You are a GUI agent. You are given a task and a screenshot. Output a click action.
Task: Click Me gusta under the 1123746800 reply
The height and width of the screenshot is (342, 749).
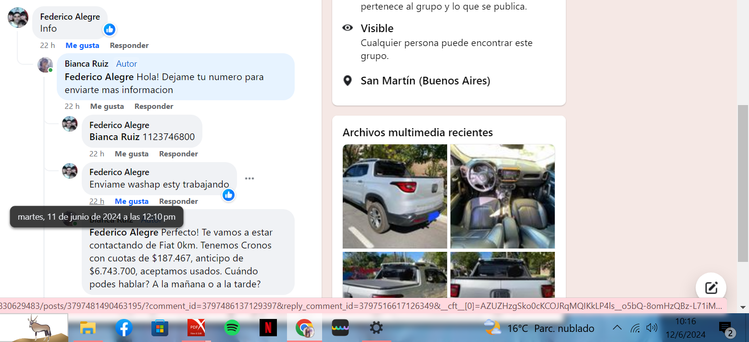tap(132, 153)
